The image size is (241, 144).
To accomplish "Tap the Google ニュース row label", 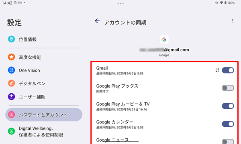I will pyautogui.click(x=112, y=140).
